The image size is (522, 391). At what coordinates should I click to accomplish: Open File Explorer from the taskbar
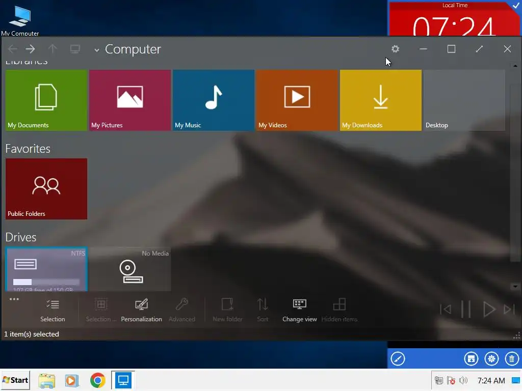[x=47, y=380]
